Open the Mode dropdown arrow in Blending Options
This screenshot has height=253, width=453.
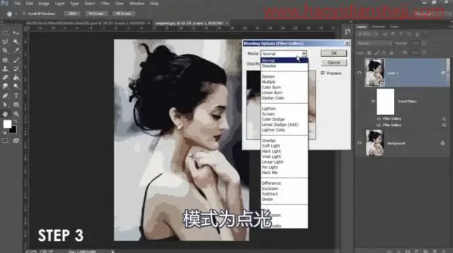click(304, 54)
